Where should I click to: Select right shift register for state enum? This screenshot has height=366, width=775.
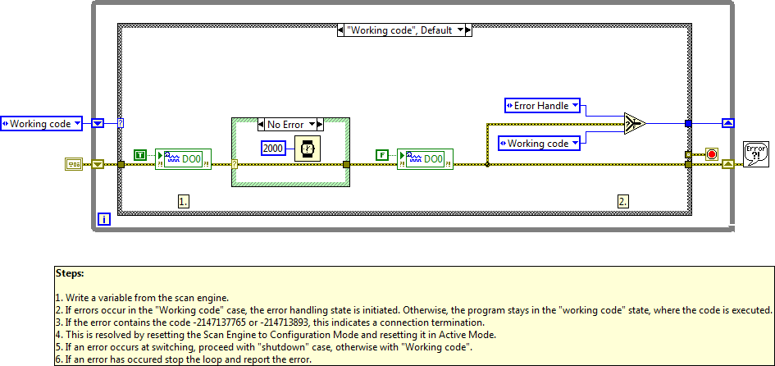728,123
